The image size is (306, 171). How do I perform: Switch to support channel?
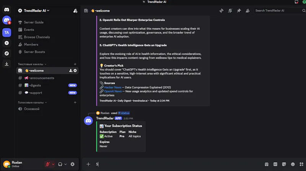tap(47, 93)
